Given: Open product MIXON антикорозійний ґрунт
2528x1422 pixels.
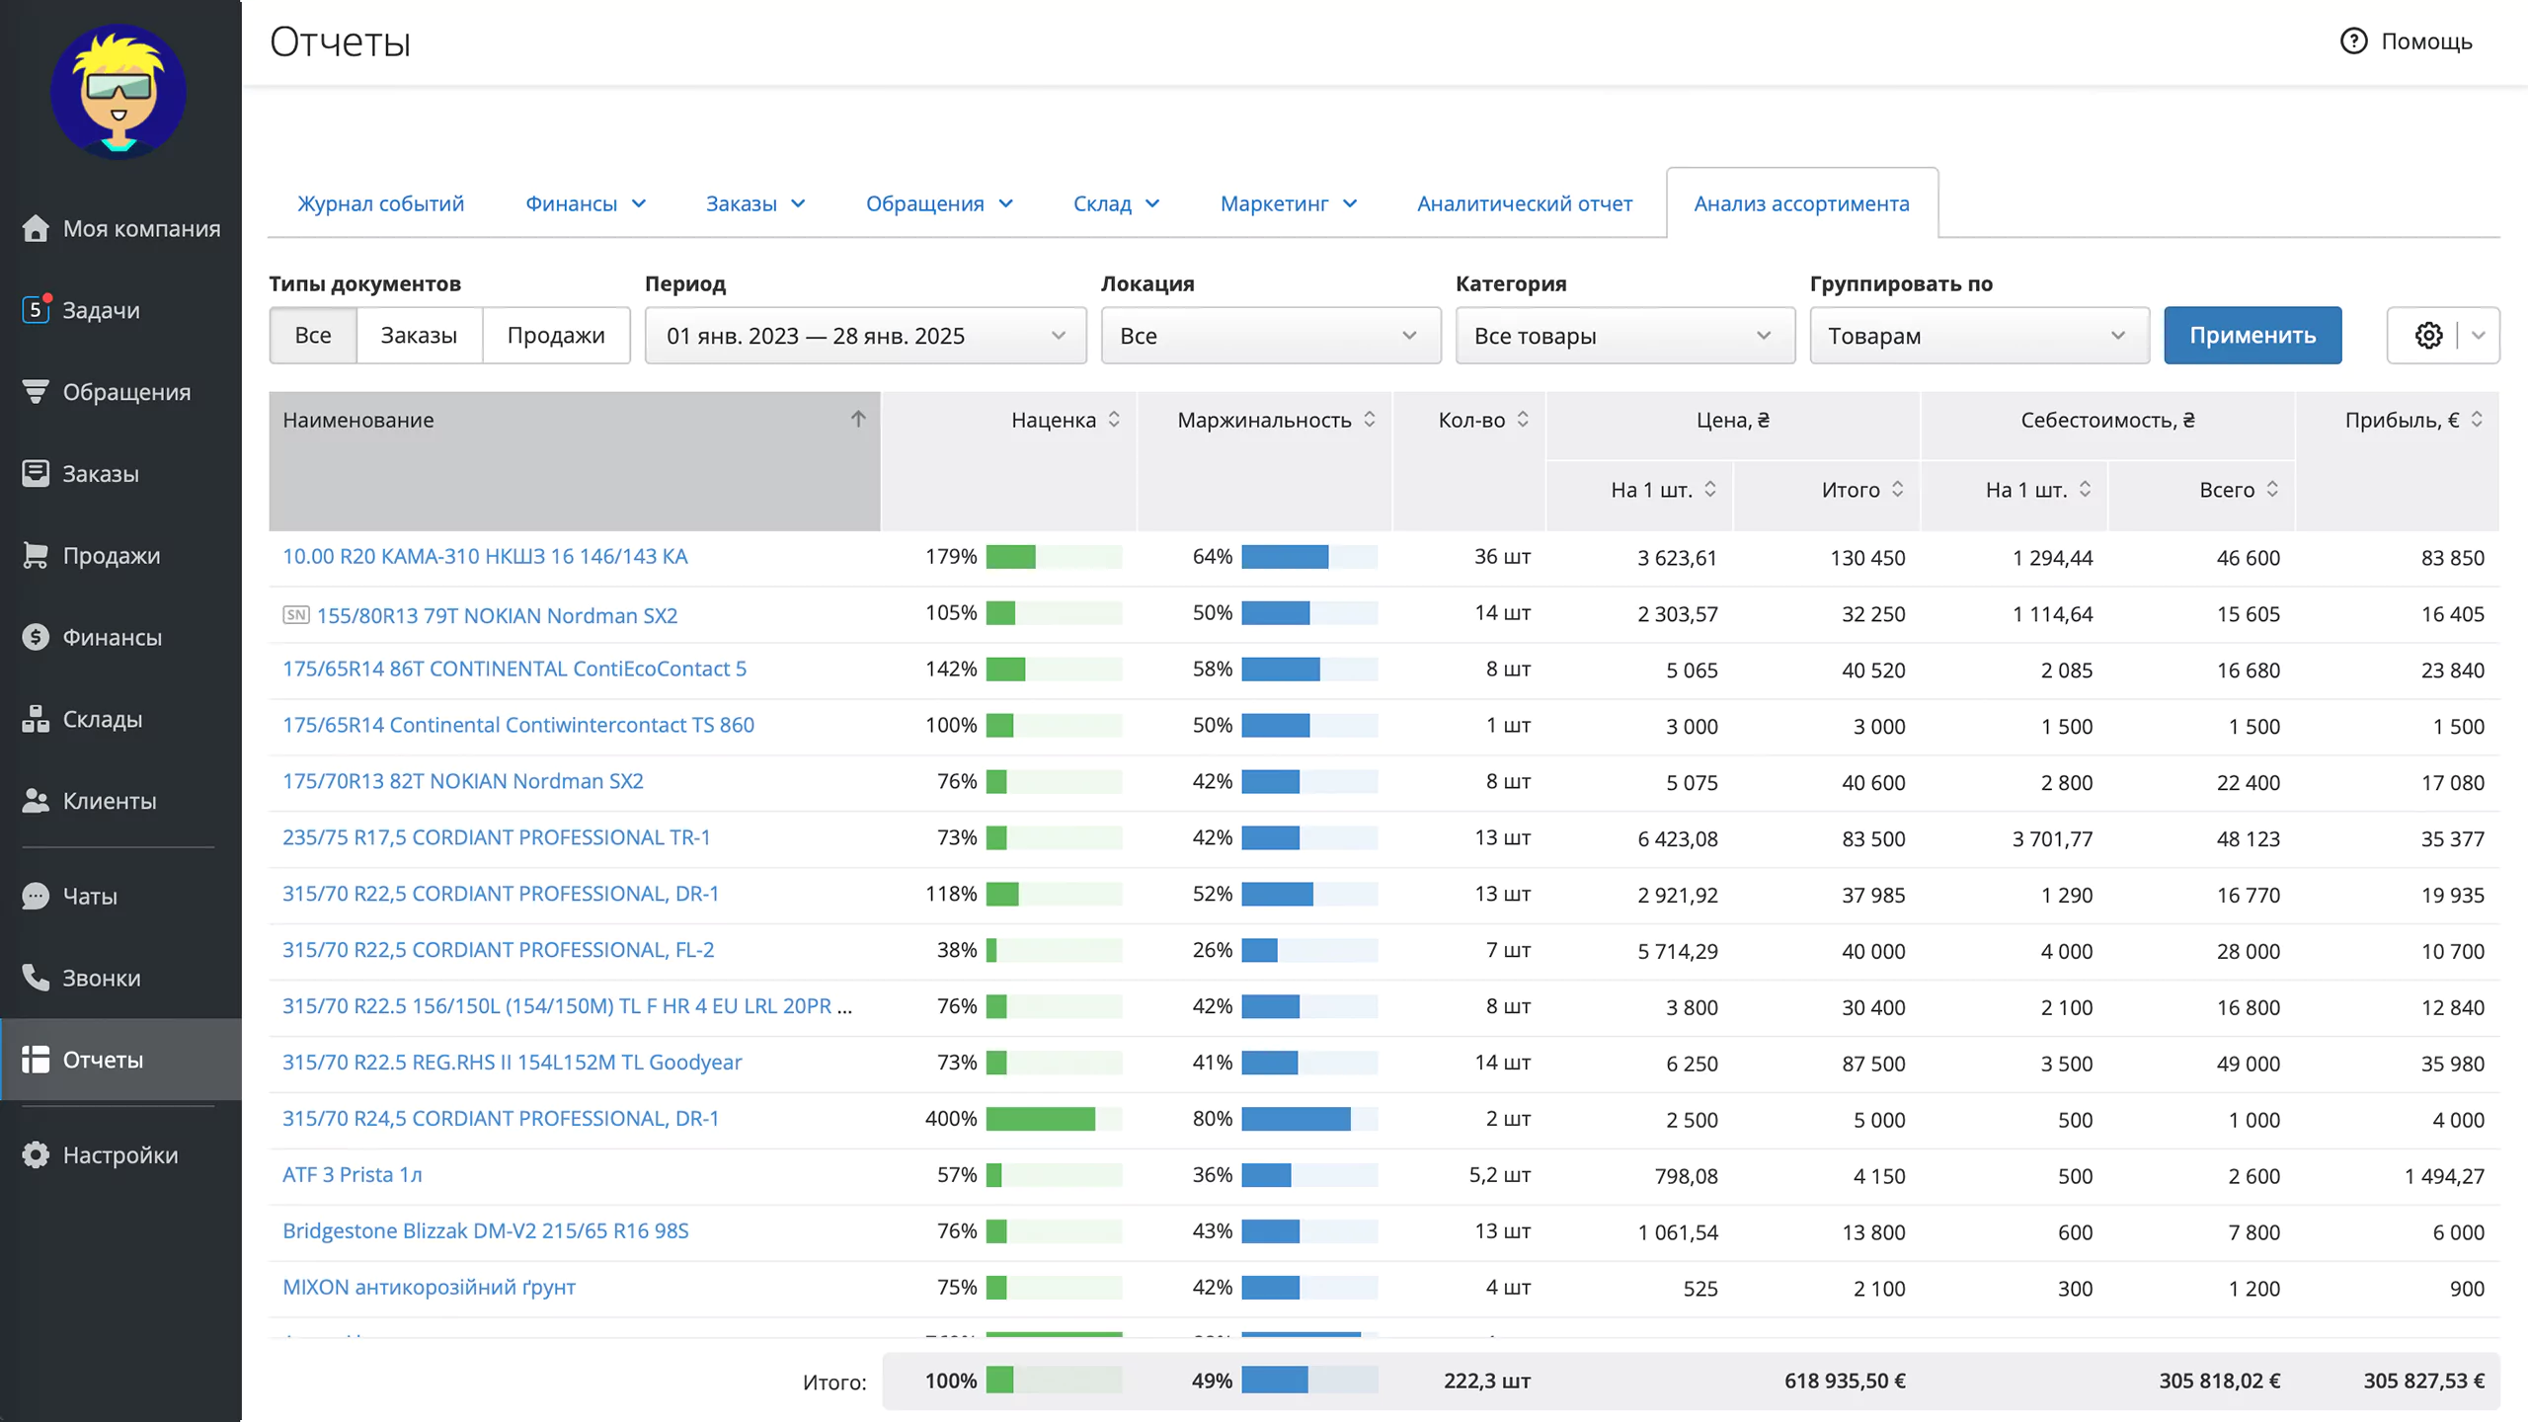Looking at the screenshot, I should (x=429, y=1287).
